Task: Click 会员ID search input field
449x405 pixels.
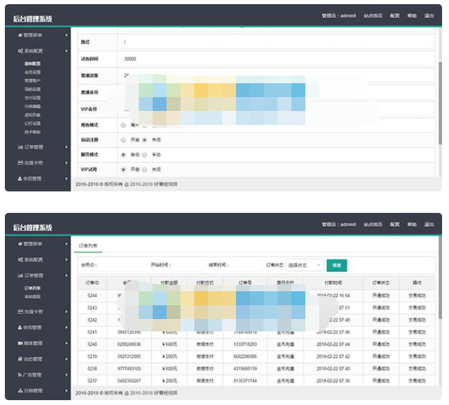Action: (x=121, y=266)
